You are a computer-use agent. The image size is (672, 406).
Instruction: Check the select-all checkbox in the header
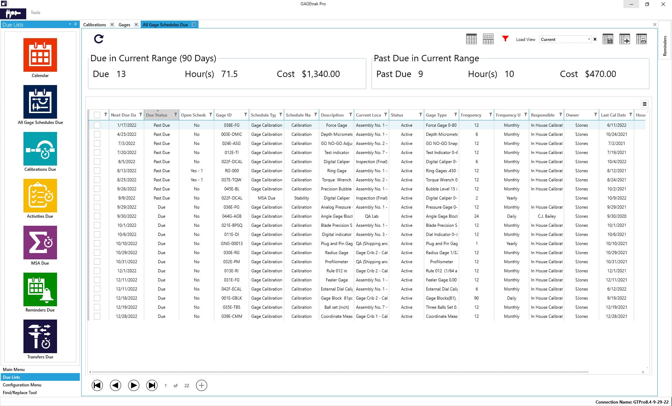[97, 114]
